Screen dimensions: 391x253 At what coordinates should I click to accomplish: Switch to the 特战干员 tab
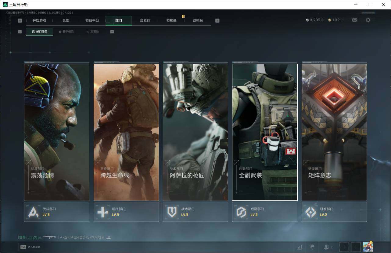click(x=92, y=20)
